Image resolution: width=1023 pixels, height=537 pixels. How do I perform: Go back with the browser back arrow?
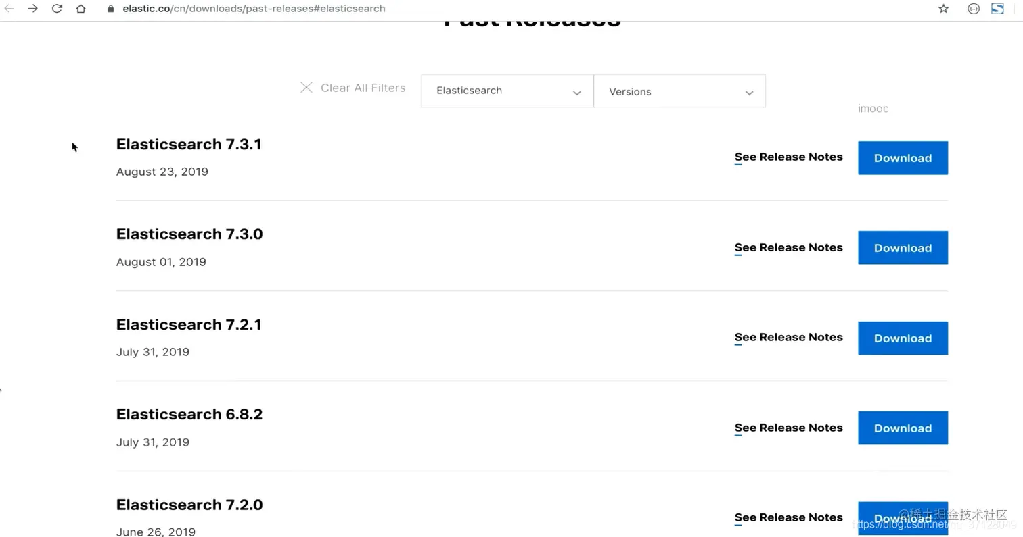pos(9,9)
